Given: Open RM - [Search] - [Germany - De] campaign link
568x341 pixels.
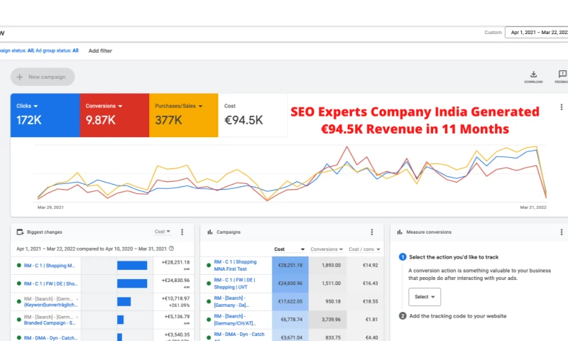Looking at the screenshot, I should pos(231,301).
